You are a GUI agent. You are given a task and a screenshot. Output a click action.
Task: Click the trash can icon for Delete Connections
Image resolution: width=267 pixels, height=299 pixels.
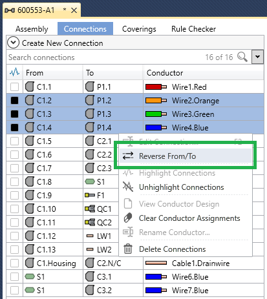click(128, 249)
